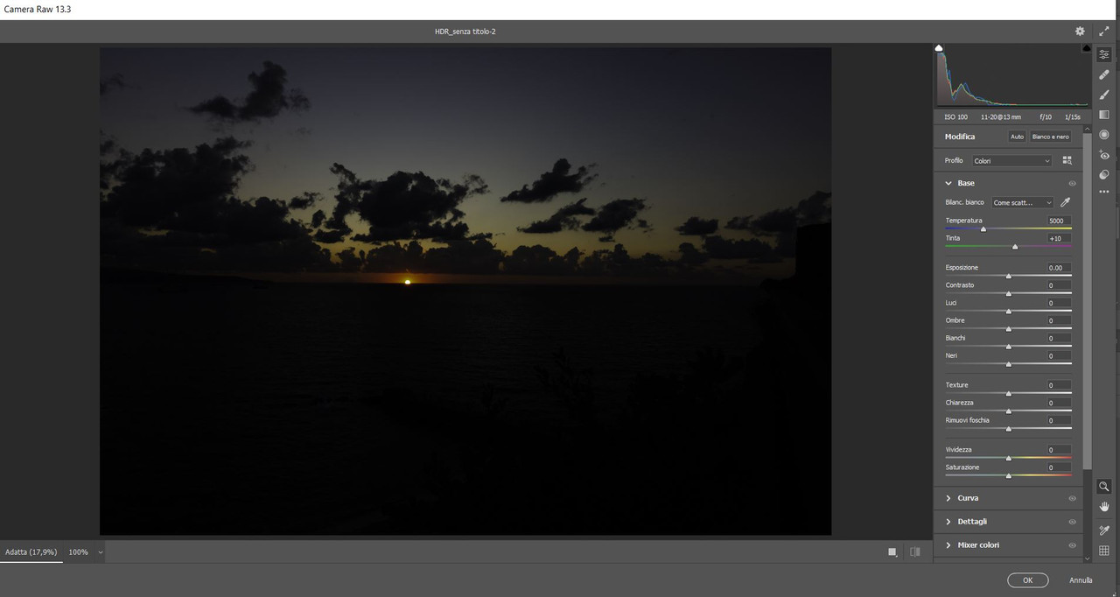Click Annulla to cancel

1081,579
